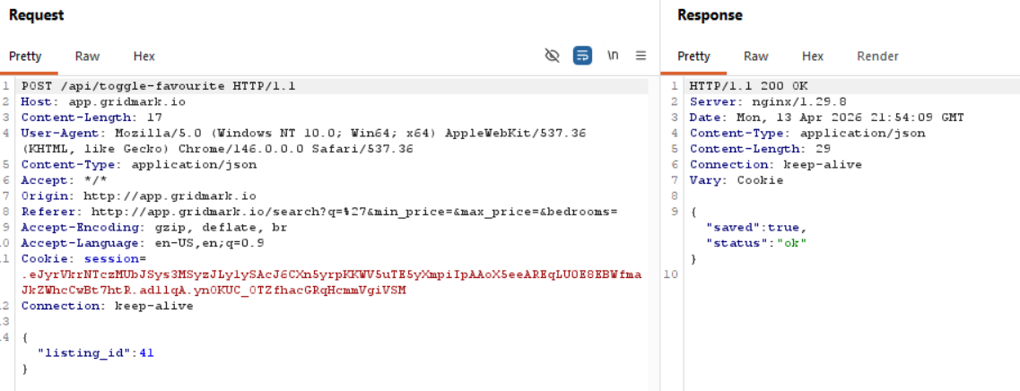Click the Host header value app.gridmark.io
The image size is (1020, 391).
pos(127,101)
